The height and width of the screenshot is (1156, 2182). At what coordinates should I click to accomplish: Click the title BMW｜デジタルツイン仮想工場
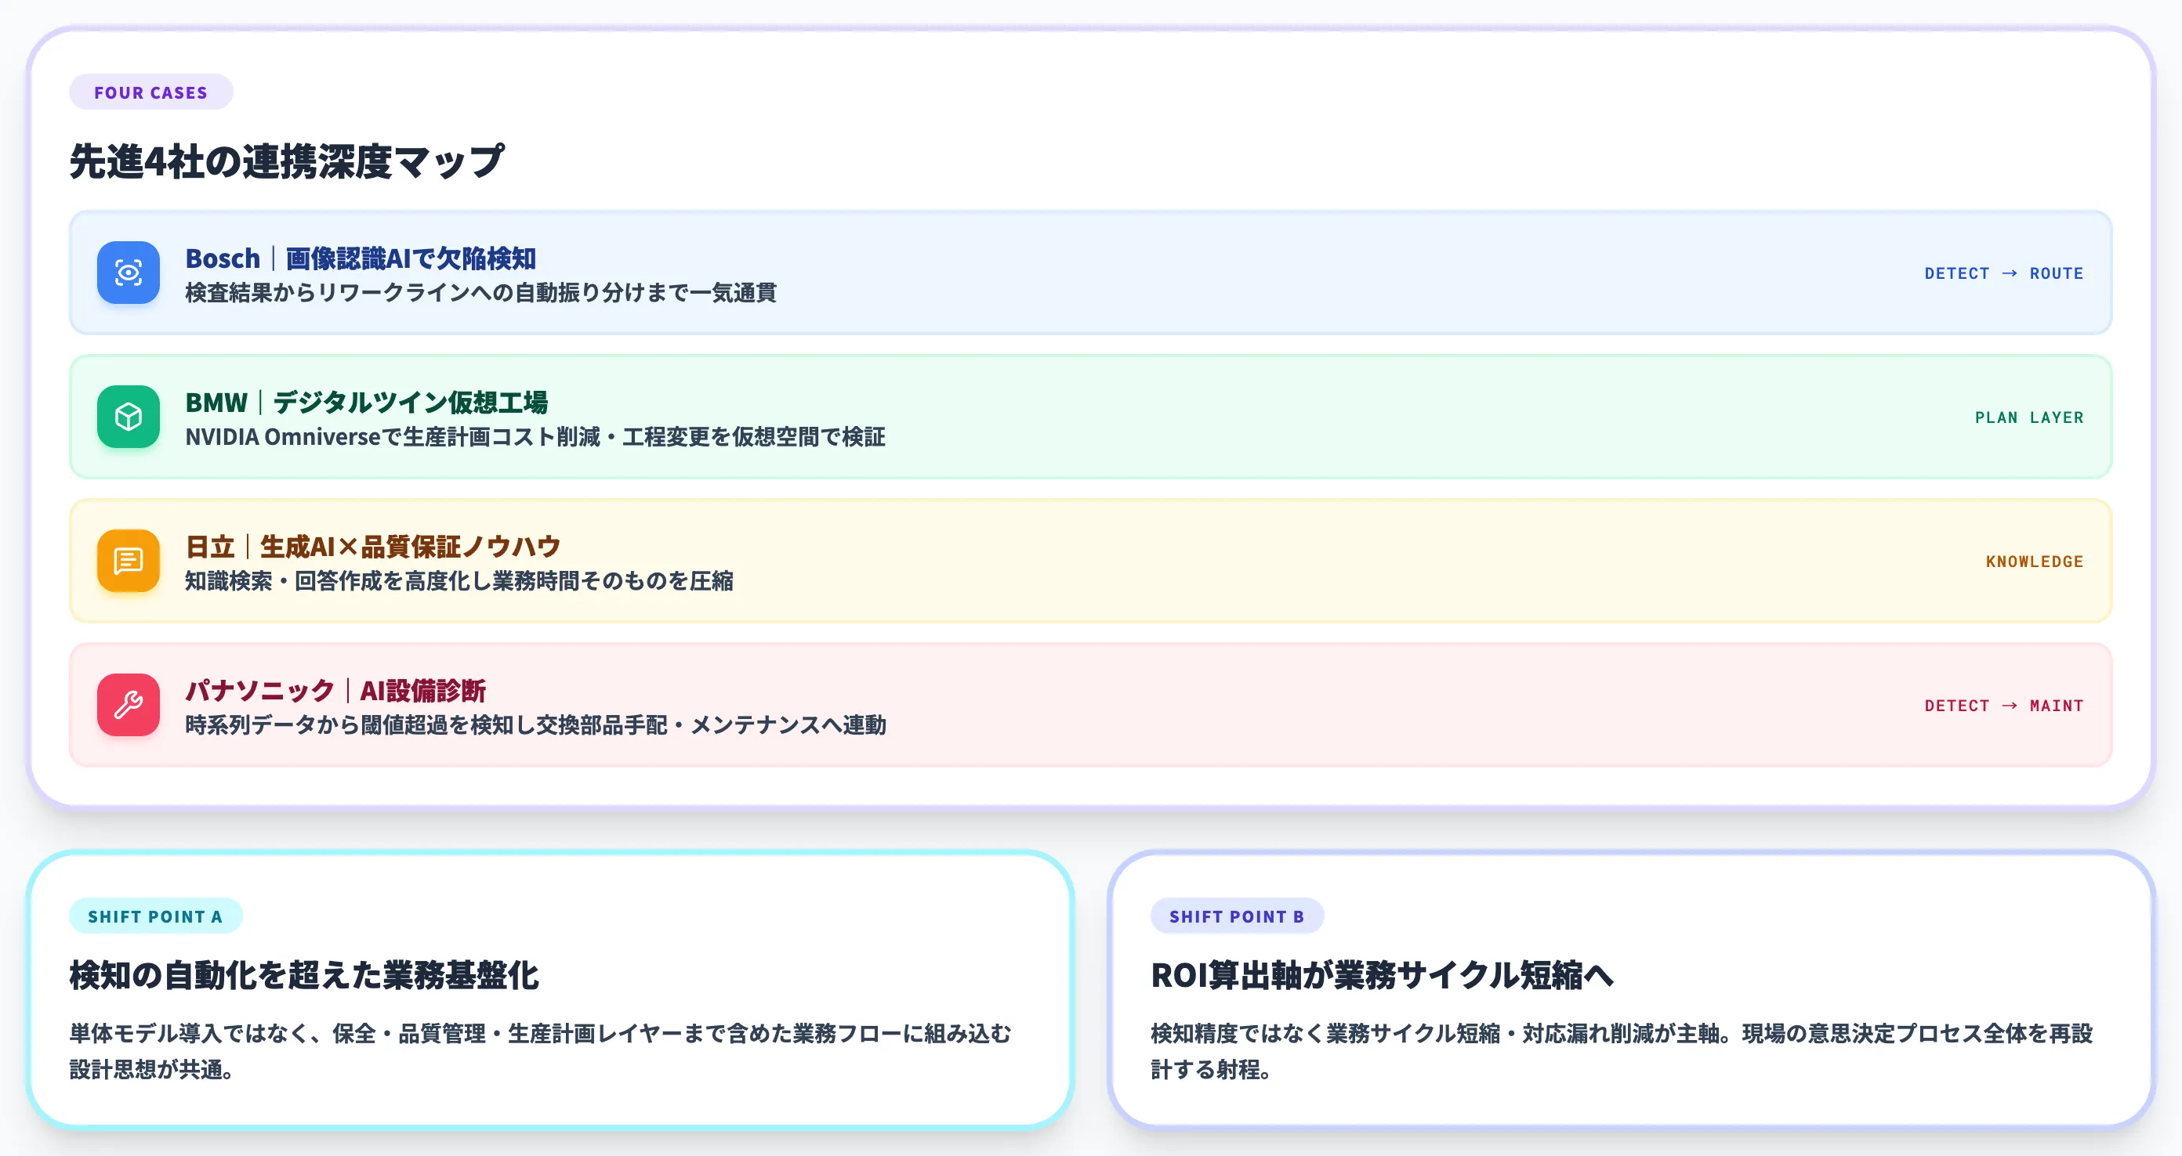367,402
